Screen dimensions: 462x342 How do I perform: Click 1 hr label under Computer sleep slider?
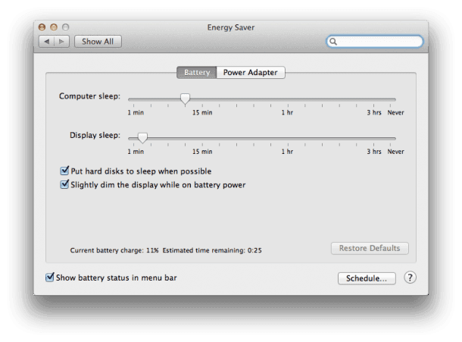pos(287,113)
